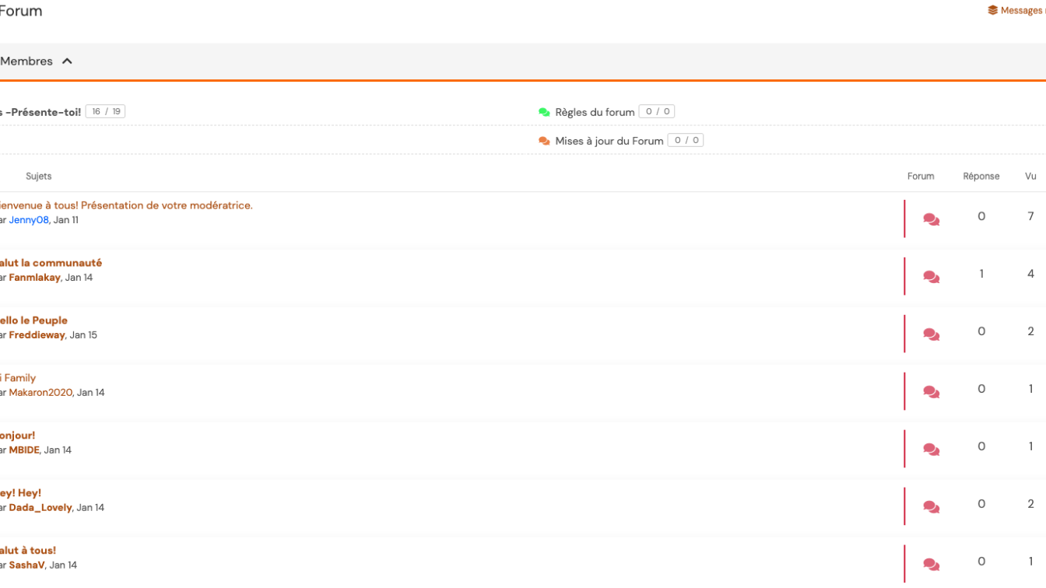The height and width of the screenshot is (588, 1046).
Task: Click forum icon in SashaV's topic row
Action: click(x=931, y=565)
